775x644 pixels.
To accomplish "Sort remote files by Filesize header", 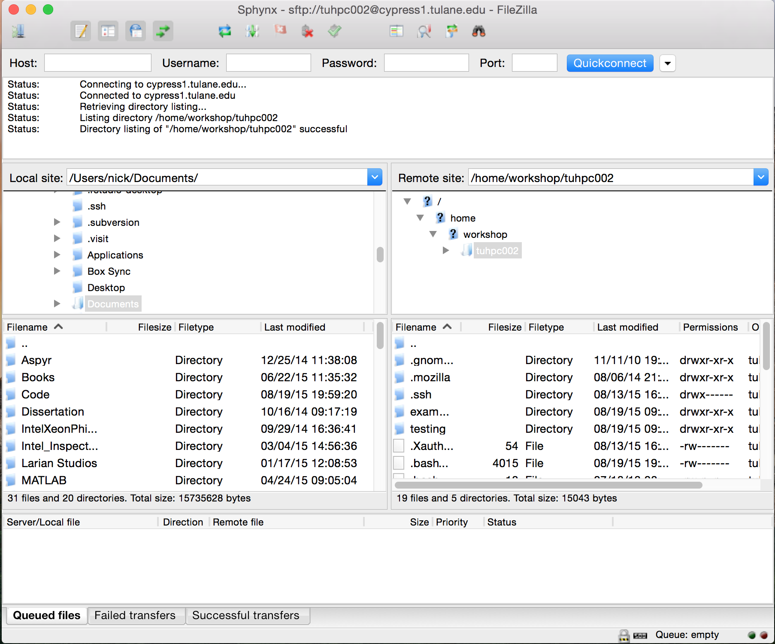I will pos(493,327).
